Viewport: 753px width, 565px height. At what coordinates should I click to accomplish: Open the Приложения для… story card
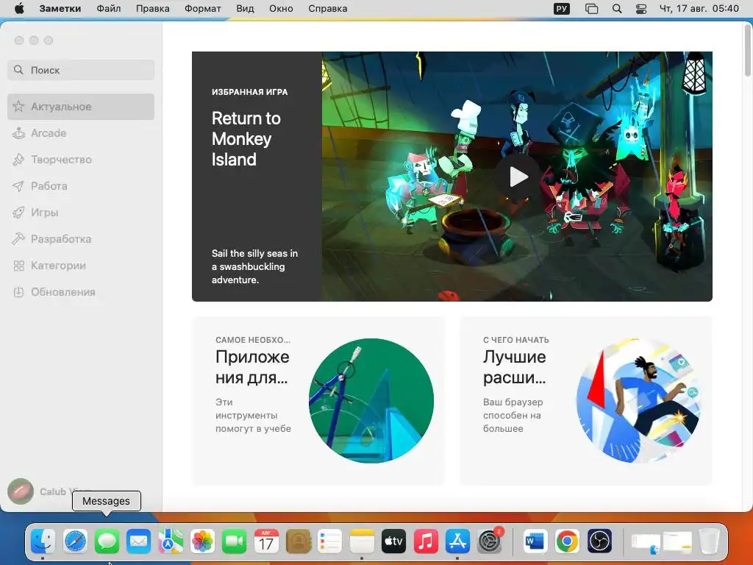(318, 401)
